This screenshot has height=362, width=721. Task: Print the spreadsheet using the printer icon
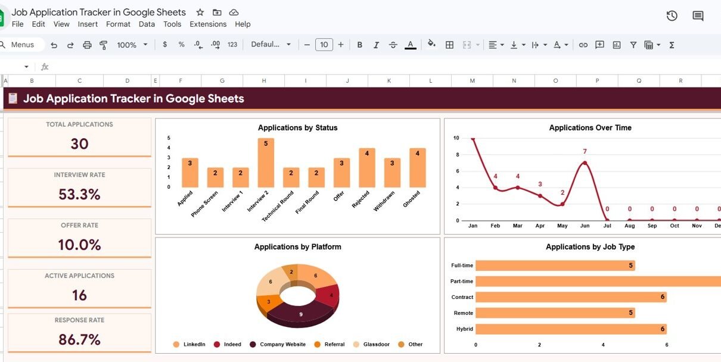pos(87,45)
